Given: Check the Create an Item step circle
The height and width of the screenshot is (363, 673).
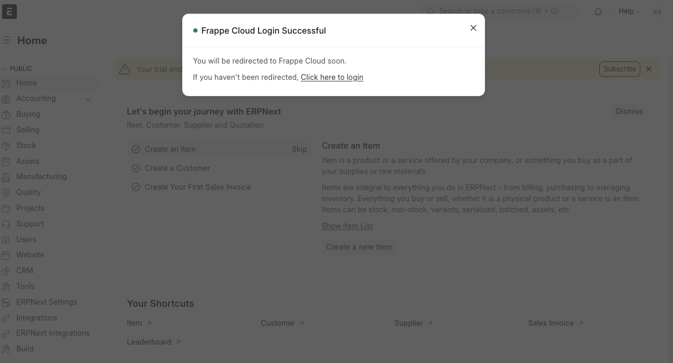Looking at the screenshot, I should pos(136,149).
